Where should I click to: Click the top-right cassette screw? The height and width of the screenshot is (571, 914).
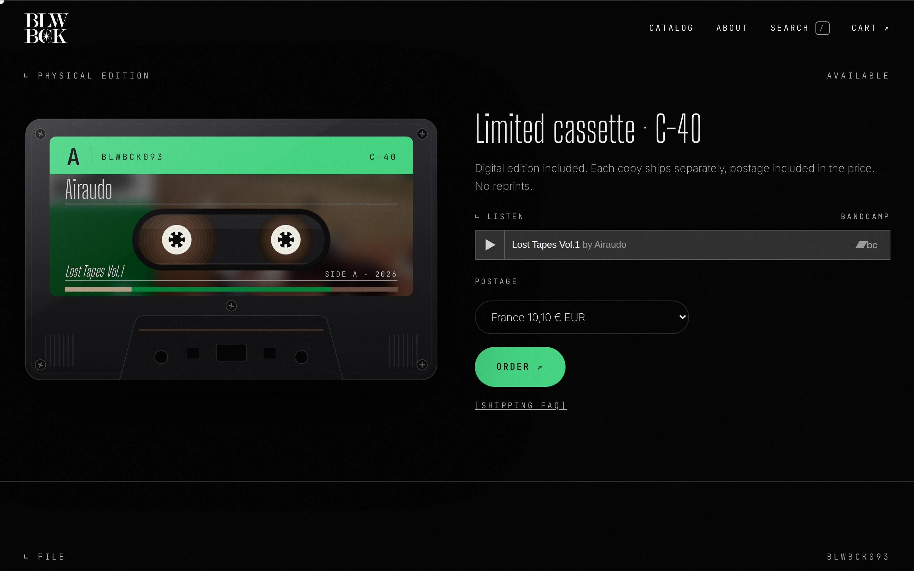pos(422,134)
